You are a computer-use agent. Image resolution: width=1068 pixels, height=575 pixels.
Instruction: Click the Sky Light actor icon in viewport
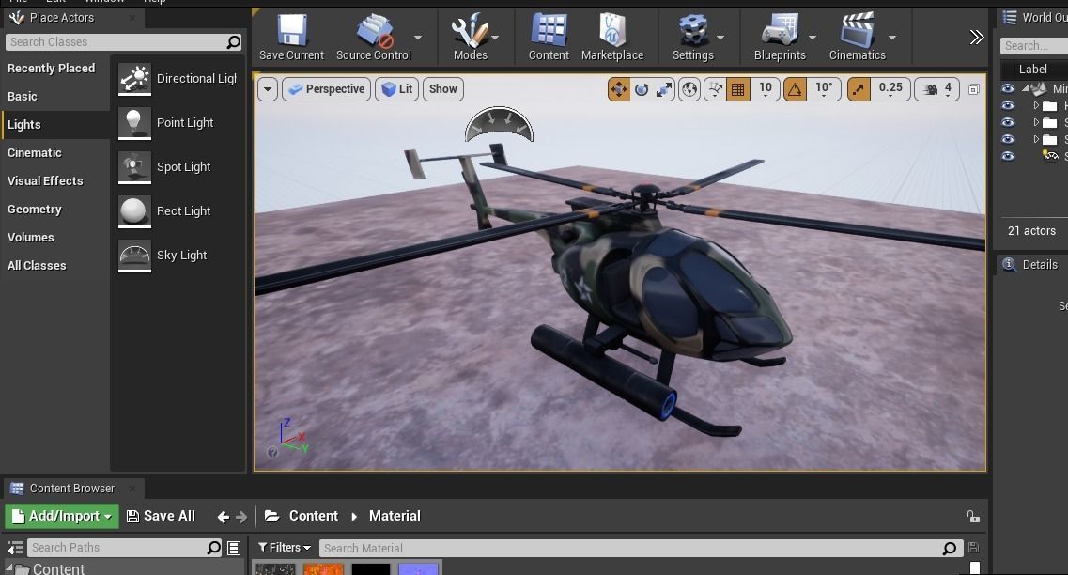point(500,125)
